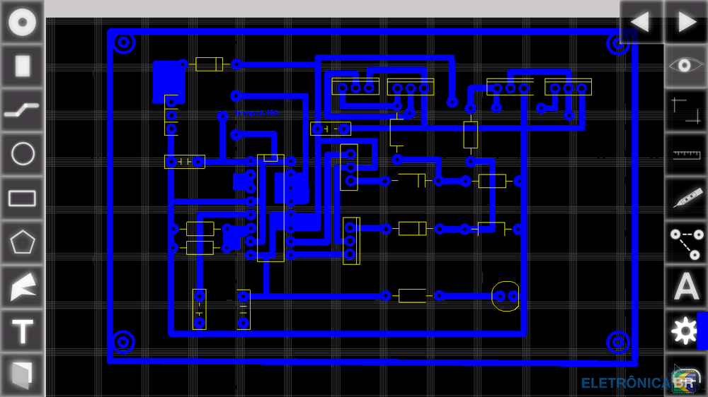This screenshot has height=397, width=708.
Task: Select the round through-hole pad tool
Action: [x=22, y=23]
